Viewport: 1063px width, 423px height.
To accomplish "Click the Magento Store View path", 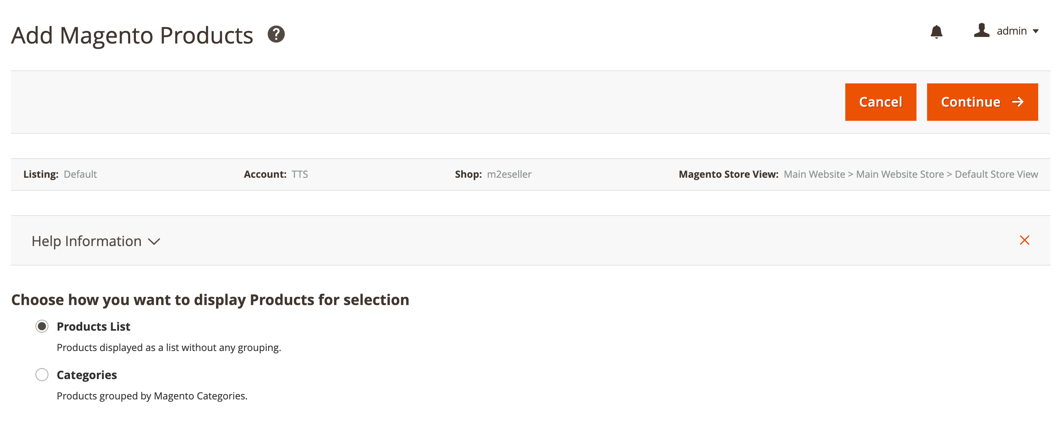I will click(x=910, y=174).
